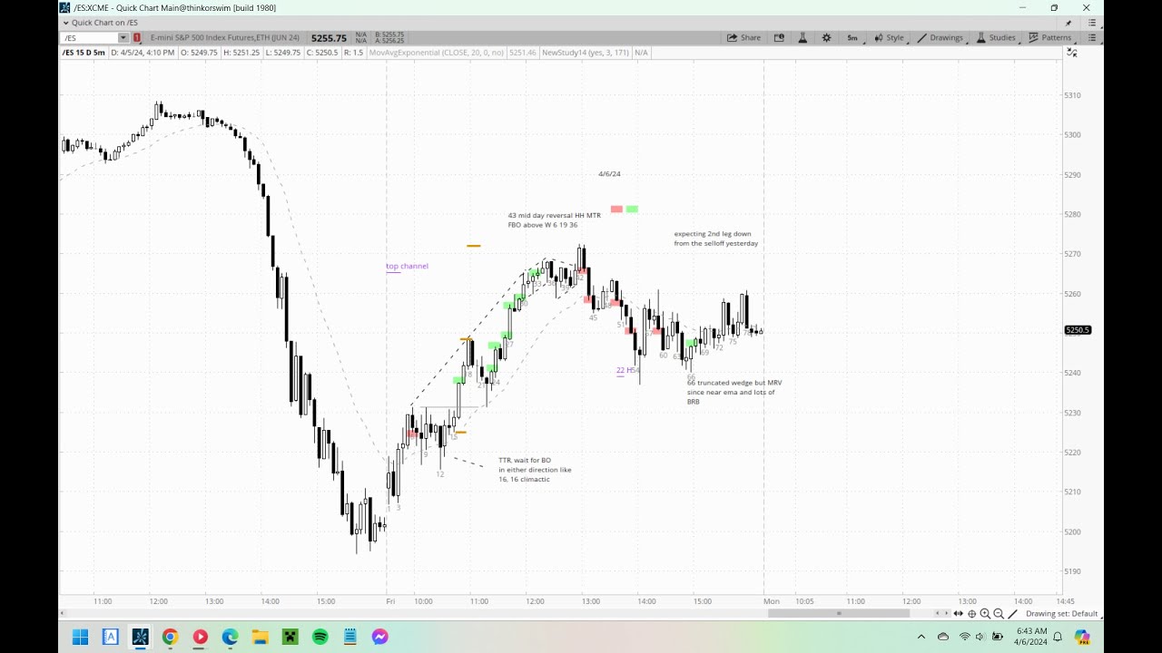Screen dimensions: 1162x653
Task: Click the 4/6/24 date label on chart
Action: [x=609, y=174]
